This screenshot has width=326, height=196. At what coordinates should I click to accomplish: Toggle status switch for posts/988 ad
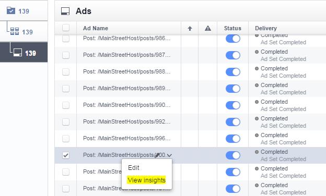(x=233, y=72)
